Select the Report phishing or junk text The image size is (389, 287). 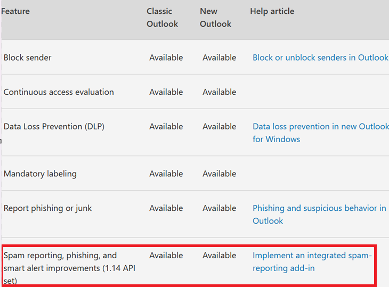point(47,208)
